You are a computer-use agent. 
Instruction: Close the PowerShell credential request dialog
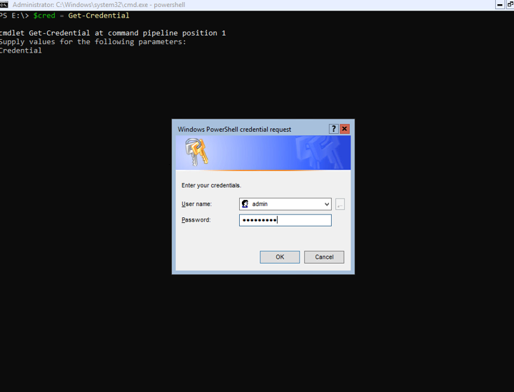(344, 129)
